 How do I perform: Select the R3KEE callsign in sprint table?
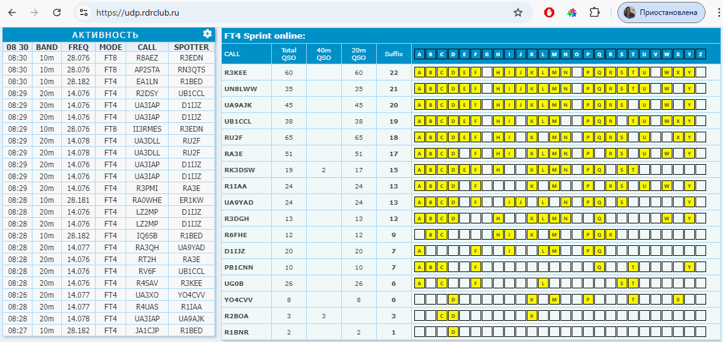235,73
